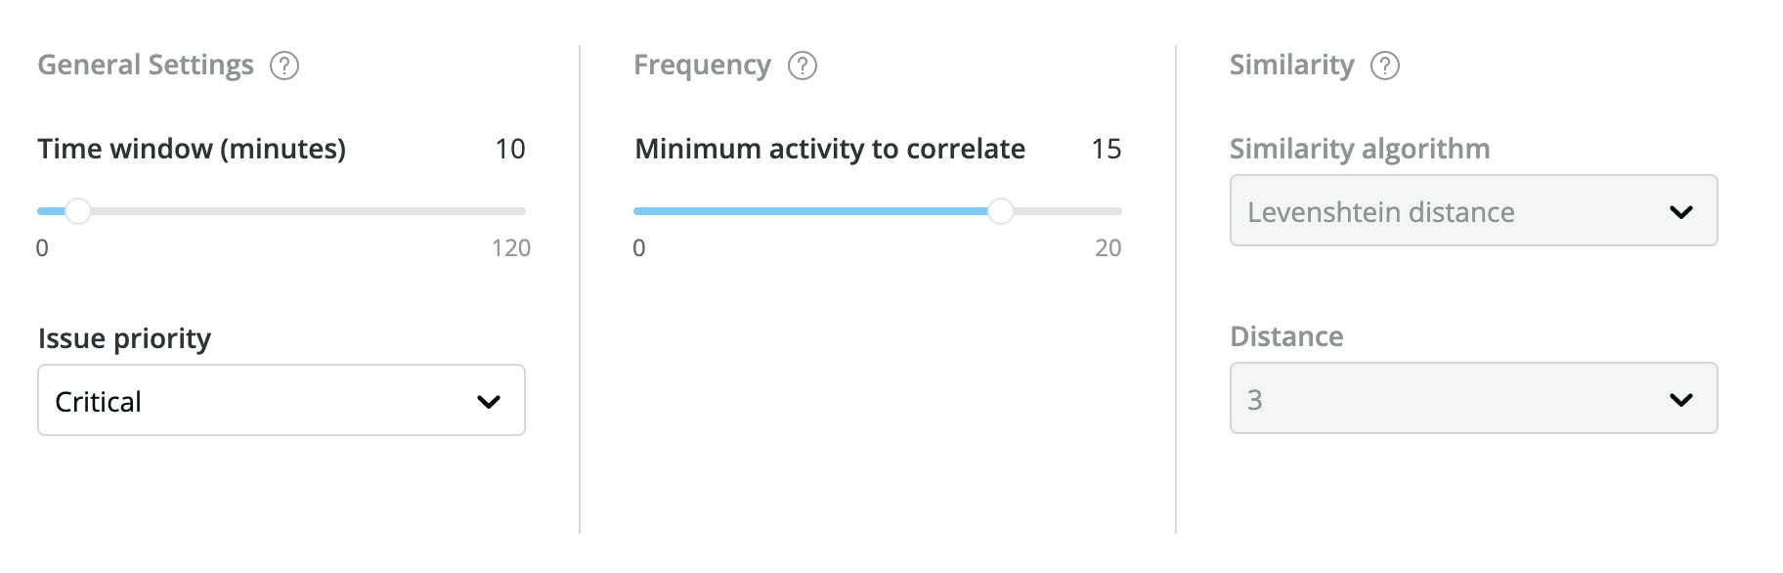Expand the Similarity algorithm dropdown
1783x573 pixels.
pyautogui.click(x=1473, y=210)
